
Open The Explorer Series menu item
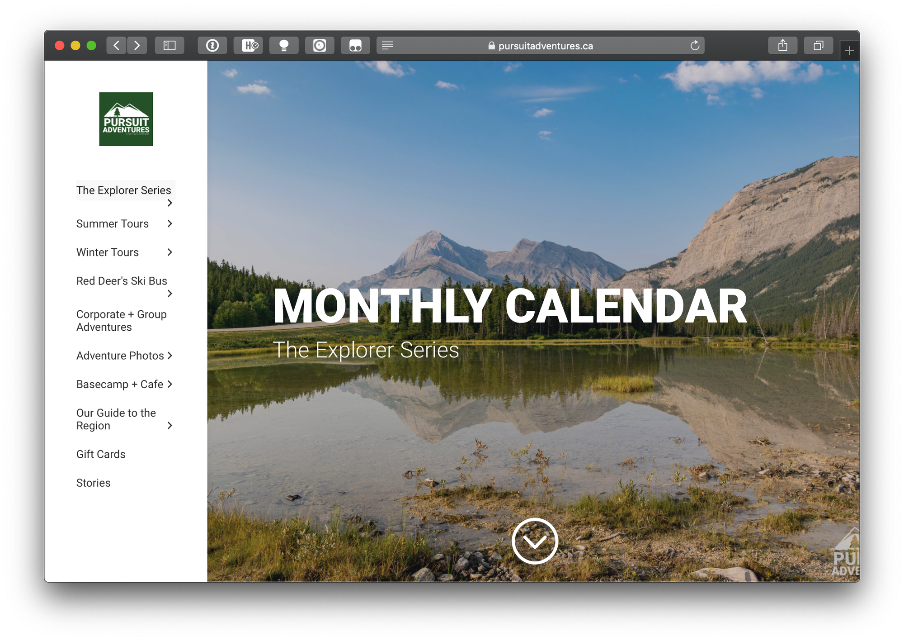click(124, 190)
